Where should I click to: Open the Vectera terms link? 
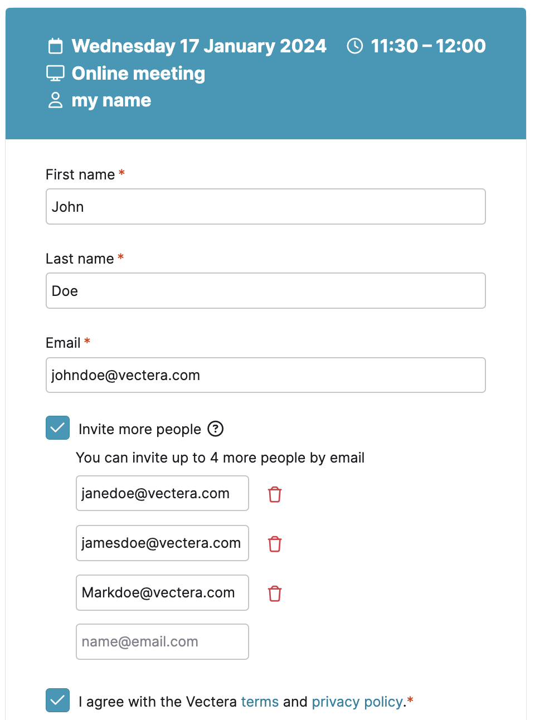[260, 702]
